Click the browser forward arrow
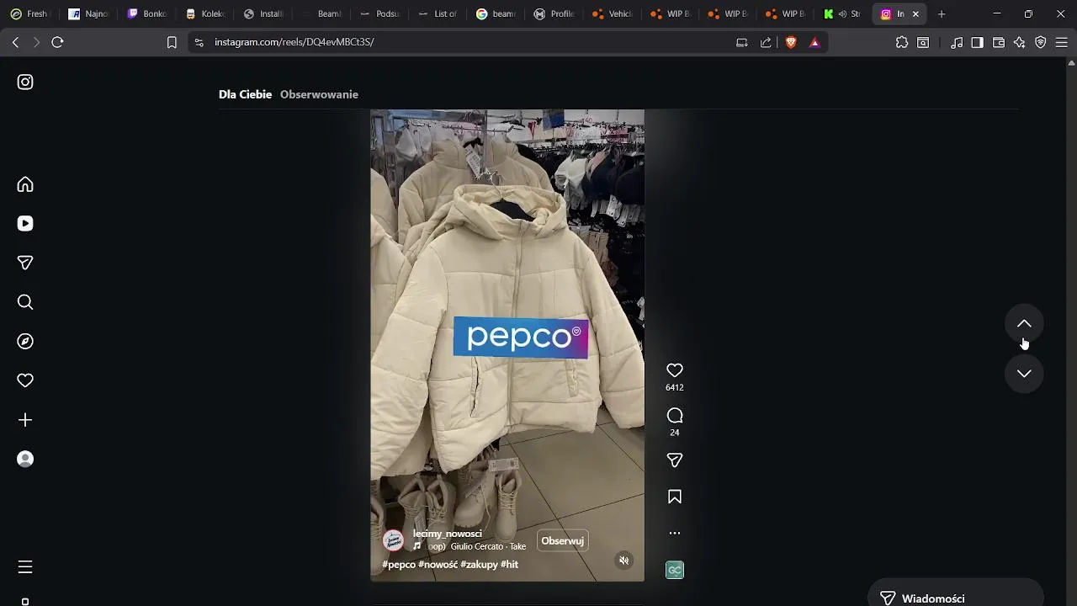 [36, 42]
